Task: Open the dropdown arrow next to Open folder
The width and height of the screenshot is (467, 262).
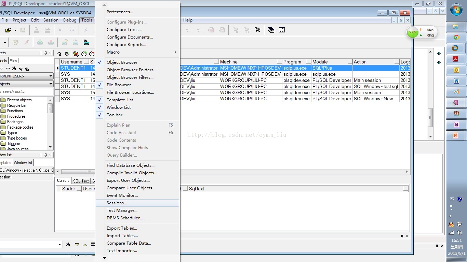Action: (16, 30)
